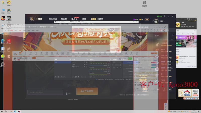Open 桌面音频 channel options menu dots
This screenshot has height=113, width=201.
109,71
